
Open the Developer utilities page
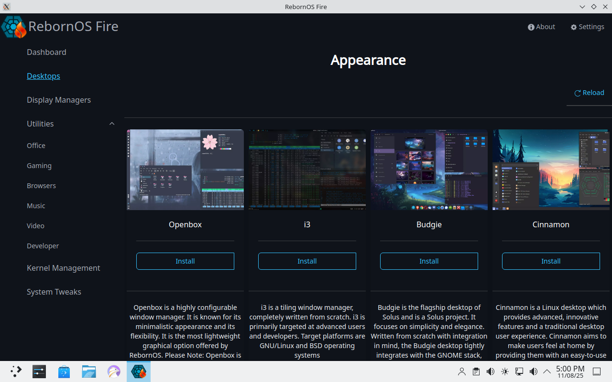point(43,246)
